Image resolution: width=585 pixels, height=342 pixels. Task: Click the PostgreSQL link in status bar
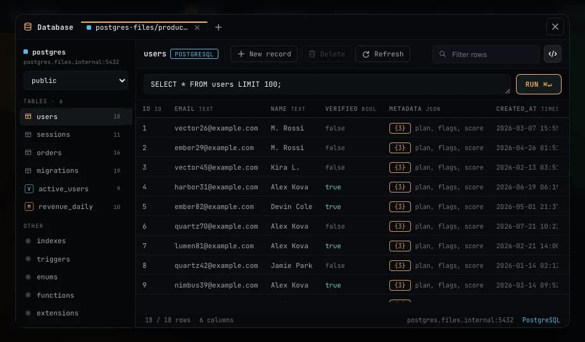pyautogui.click(x=541, y=320)
